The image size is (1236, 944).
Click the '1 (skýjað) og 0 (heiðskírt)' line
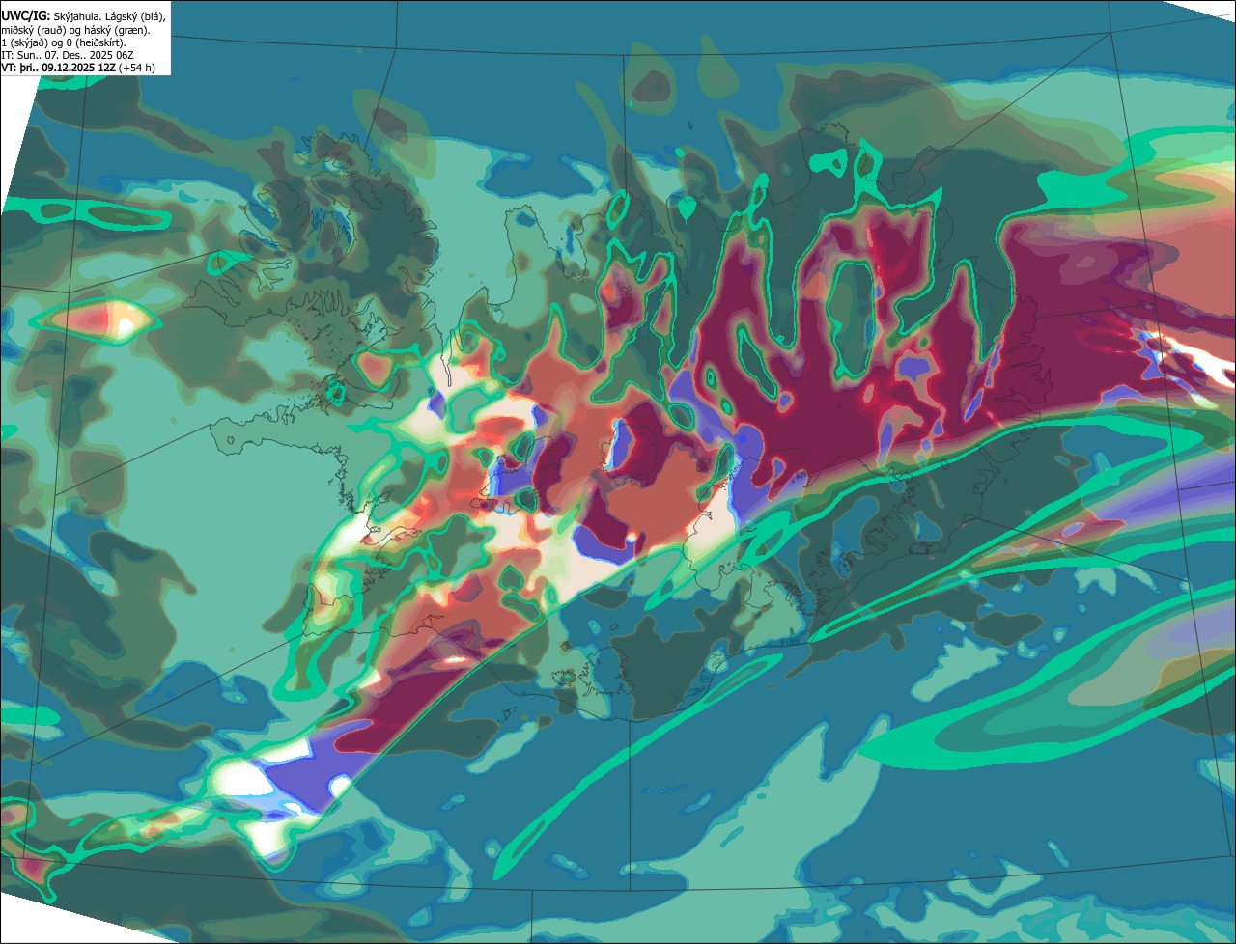[x=64, y=43]
